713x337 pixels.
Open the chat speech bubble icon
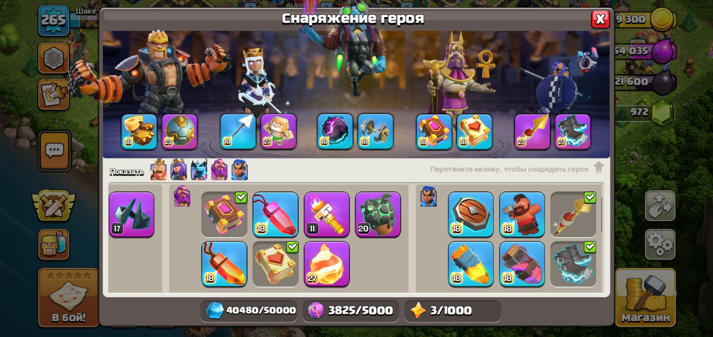coord(55,151)
